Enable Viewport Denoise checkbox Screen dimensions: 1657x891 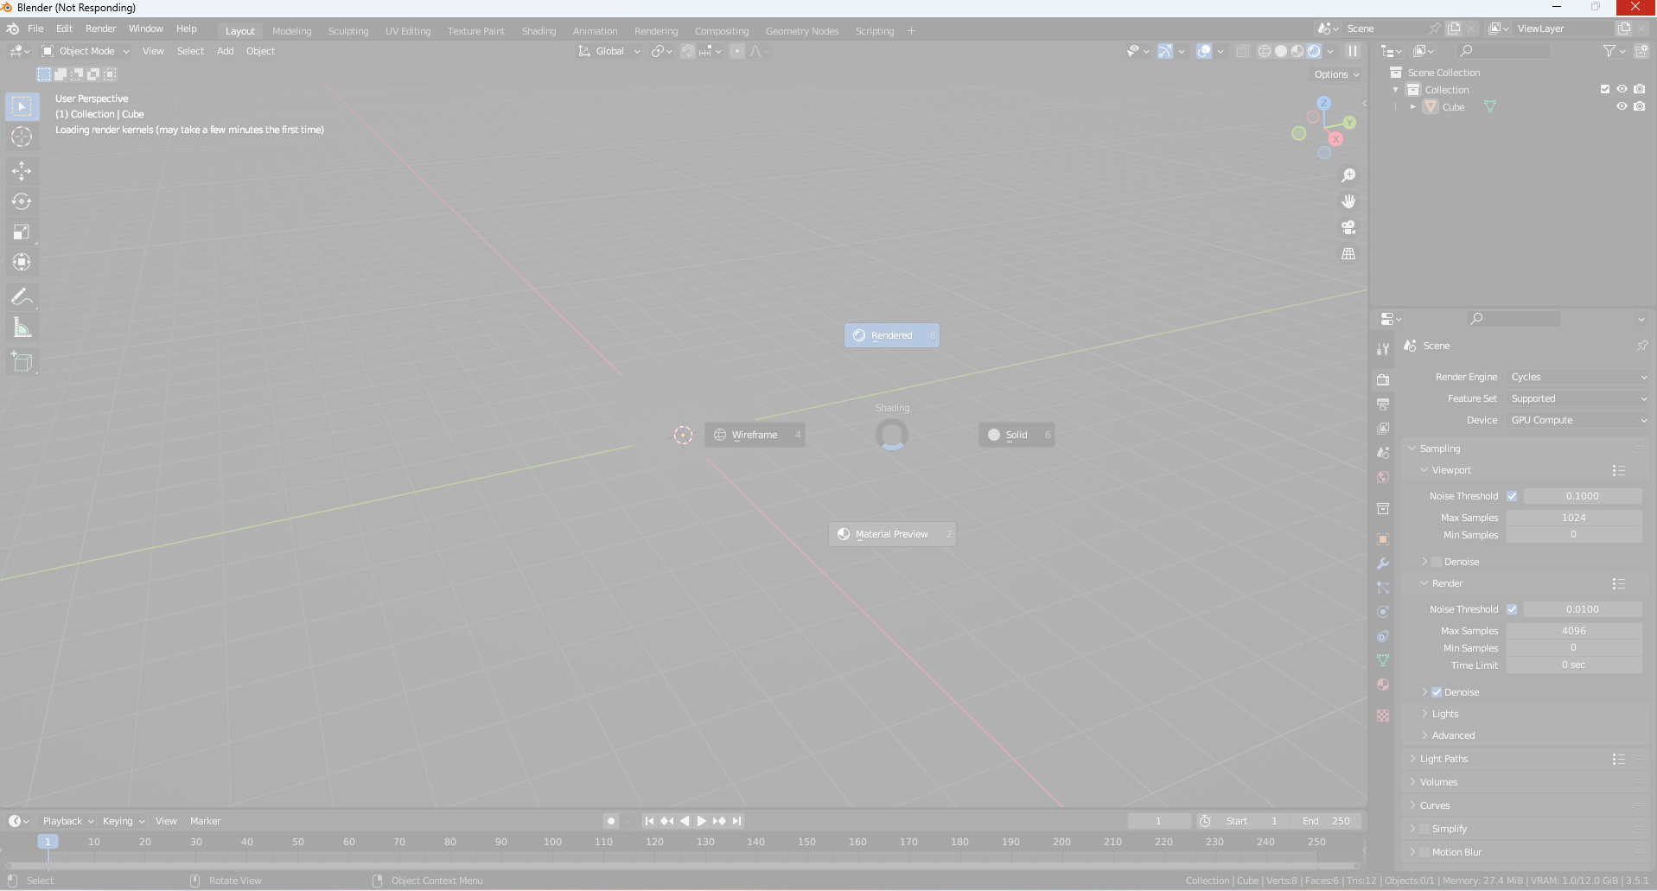pos(1437,562)
